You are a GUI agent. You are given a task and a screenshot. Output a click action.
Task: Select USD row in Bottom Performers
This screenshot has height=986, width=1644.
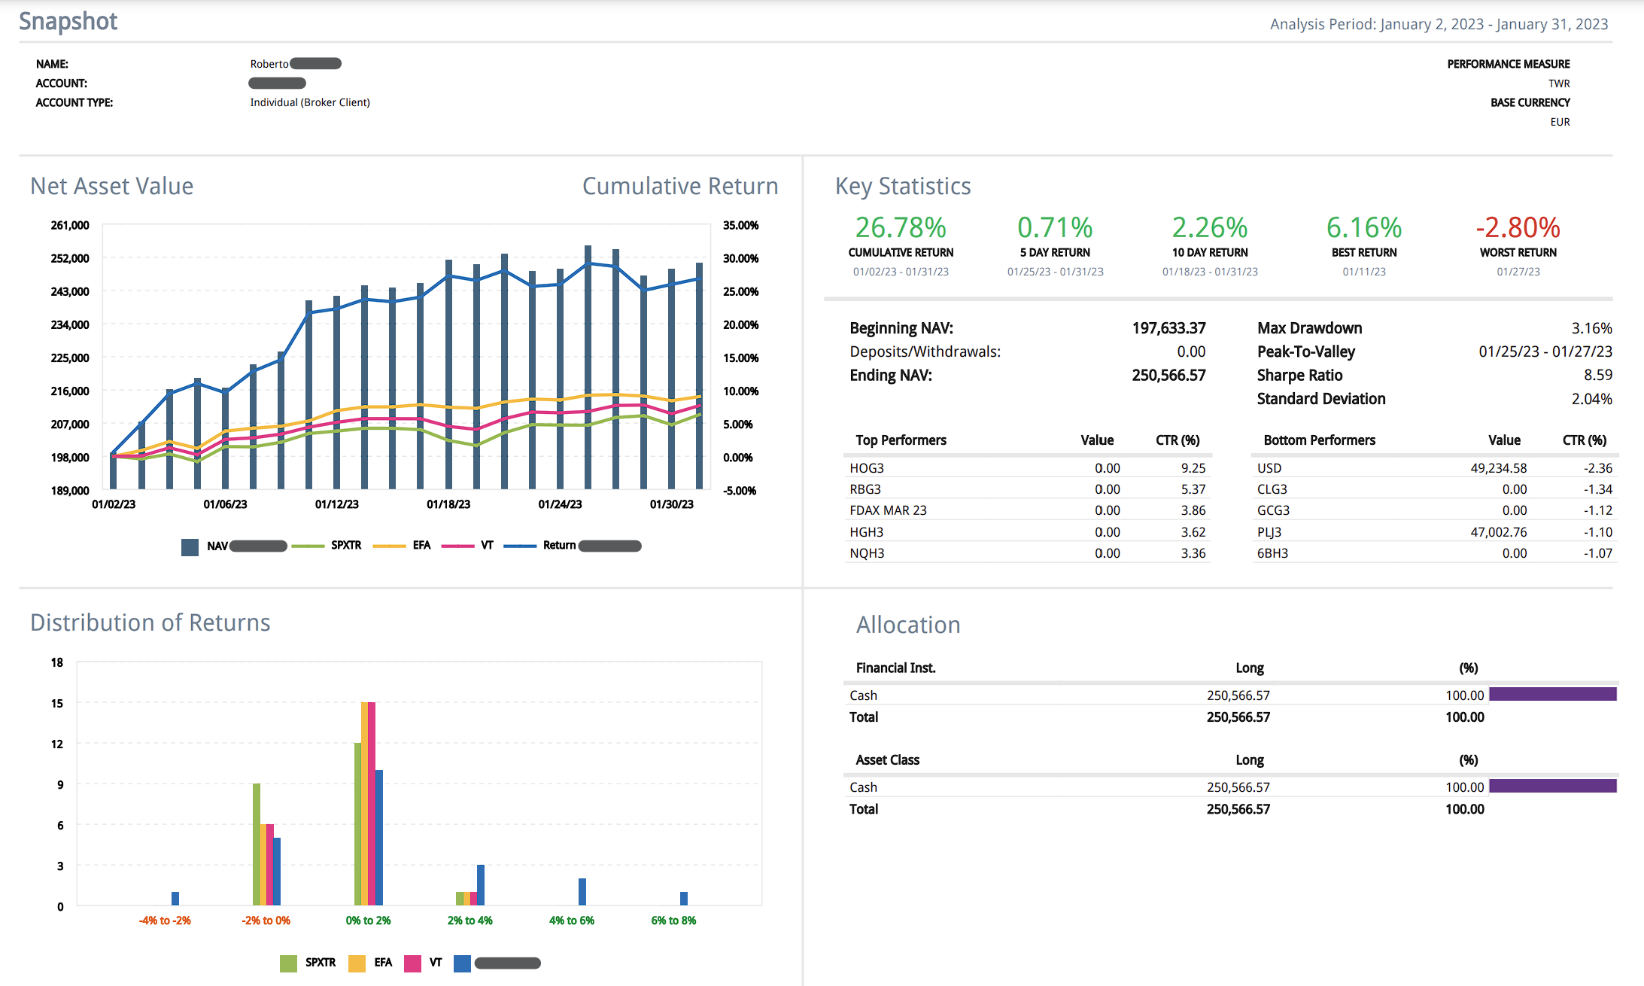pyautogui.click(x=1269, y=468)
